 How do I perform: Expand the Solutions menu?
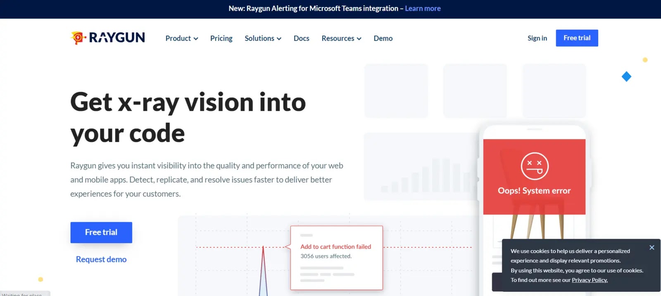click(263, 38)
